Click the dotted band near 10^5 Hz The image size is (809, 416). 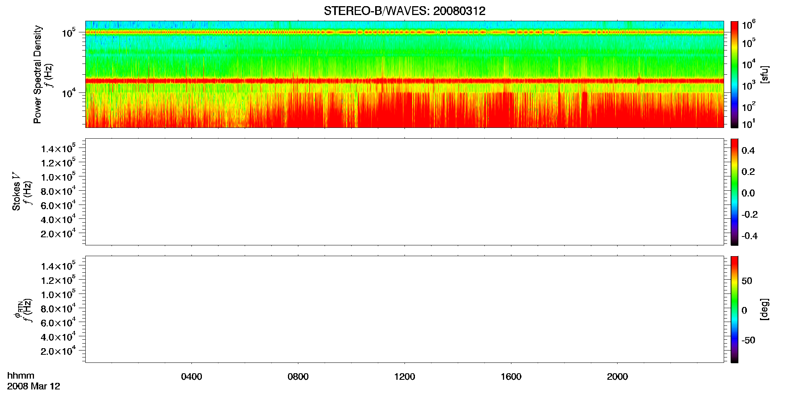click(x=404, y=32)
